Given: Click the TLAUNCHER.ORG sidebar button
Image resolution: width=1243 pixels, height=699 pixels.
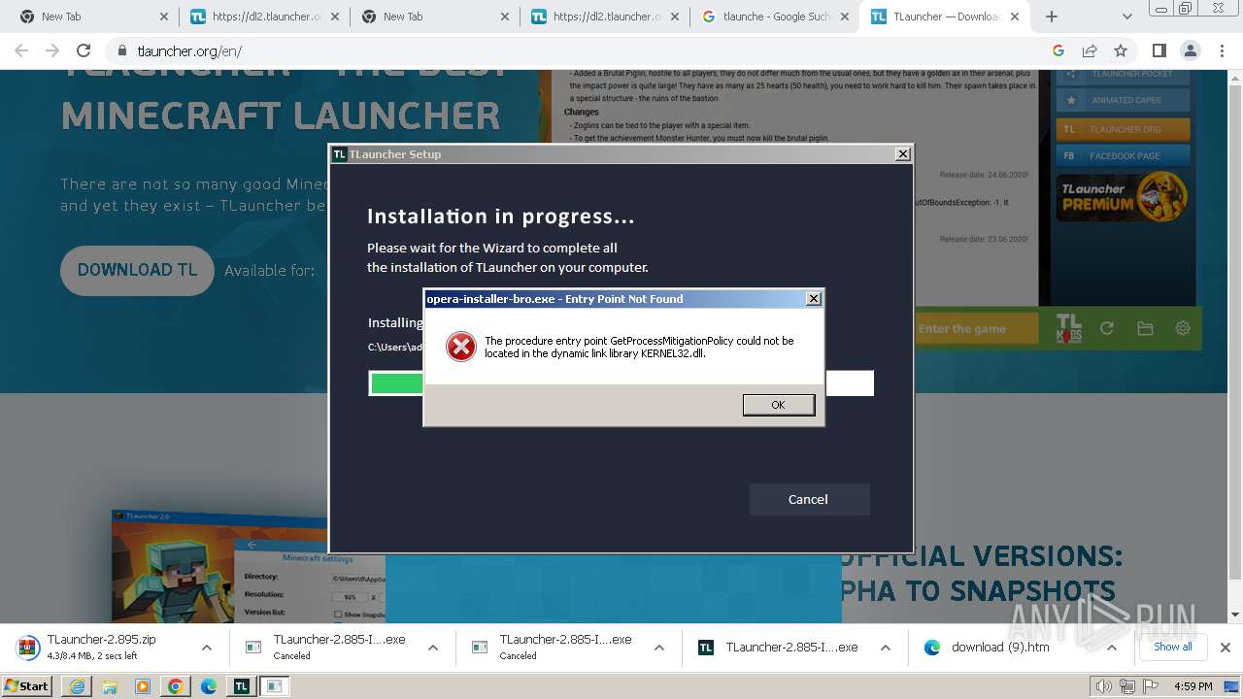Looking at the screenshot, I should tap(1123, 129).
